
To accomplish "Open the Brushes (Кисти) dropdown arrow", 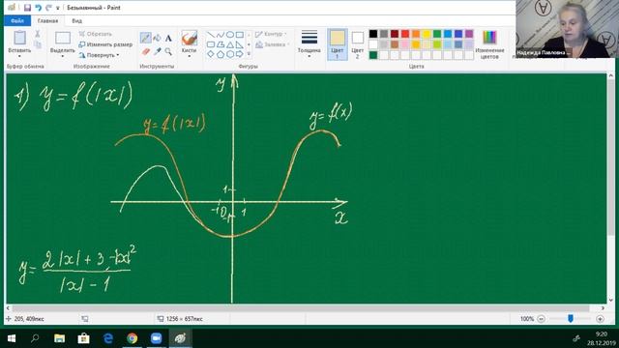I will [190, 56].
